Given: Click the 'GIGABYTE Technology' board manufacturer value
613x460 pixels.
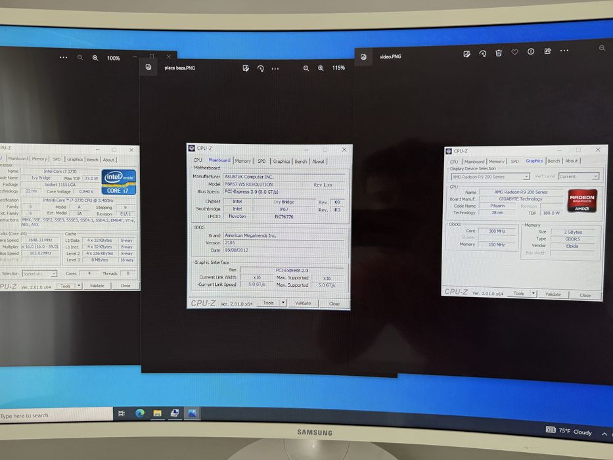Looking at the screenshot, I should tap(520, 198).
